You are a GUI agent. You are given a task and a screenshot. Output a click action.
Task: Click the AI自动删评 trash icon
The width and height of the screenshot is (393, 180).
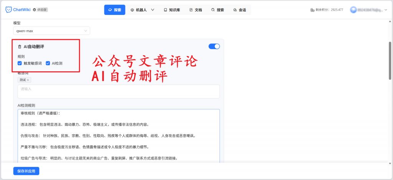tap(20, 46)
